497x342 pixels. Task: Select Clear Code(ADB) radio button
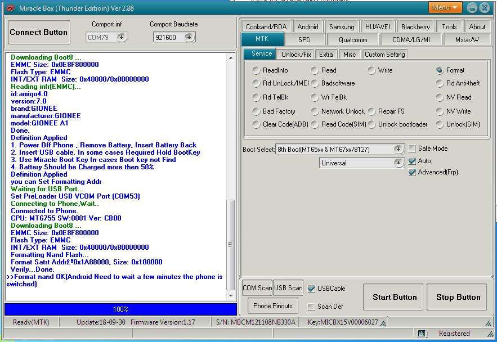click(256, 124)
